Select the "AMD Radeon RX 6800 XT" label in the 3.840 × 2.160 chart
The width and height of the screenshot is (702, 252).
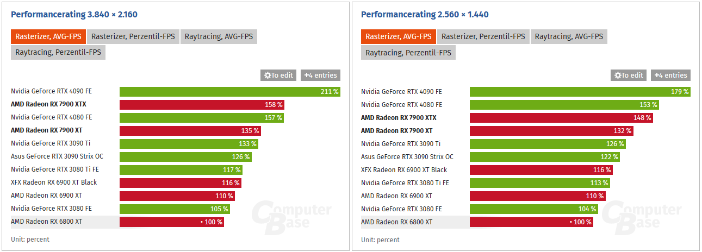tap(46, 222)
